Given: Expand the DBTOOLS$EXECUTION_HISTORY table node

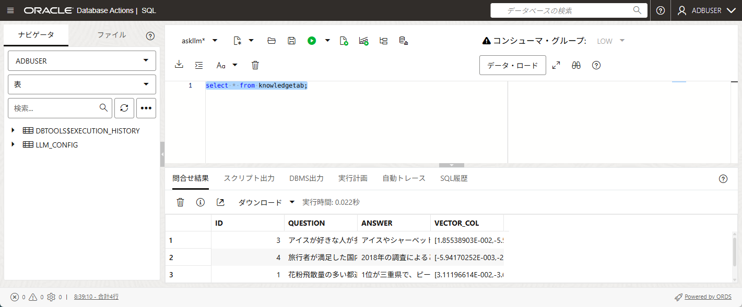Looking at the screenshot, I should (13, 130).
